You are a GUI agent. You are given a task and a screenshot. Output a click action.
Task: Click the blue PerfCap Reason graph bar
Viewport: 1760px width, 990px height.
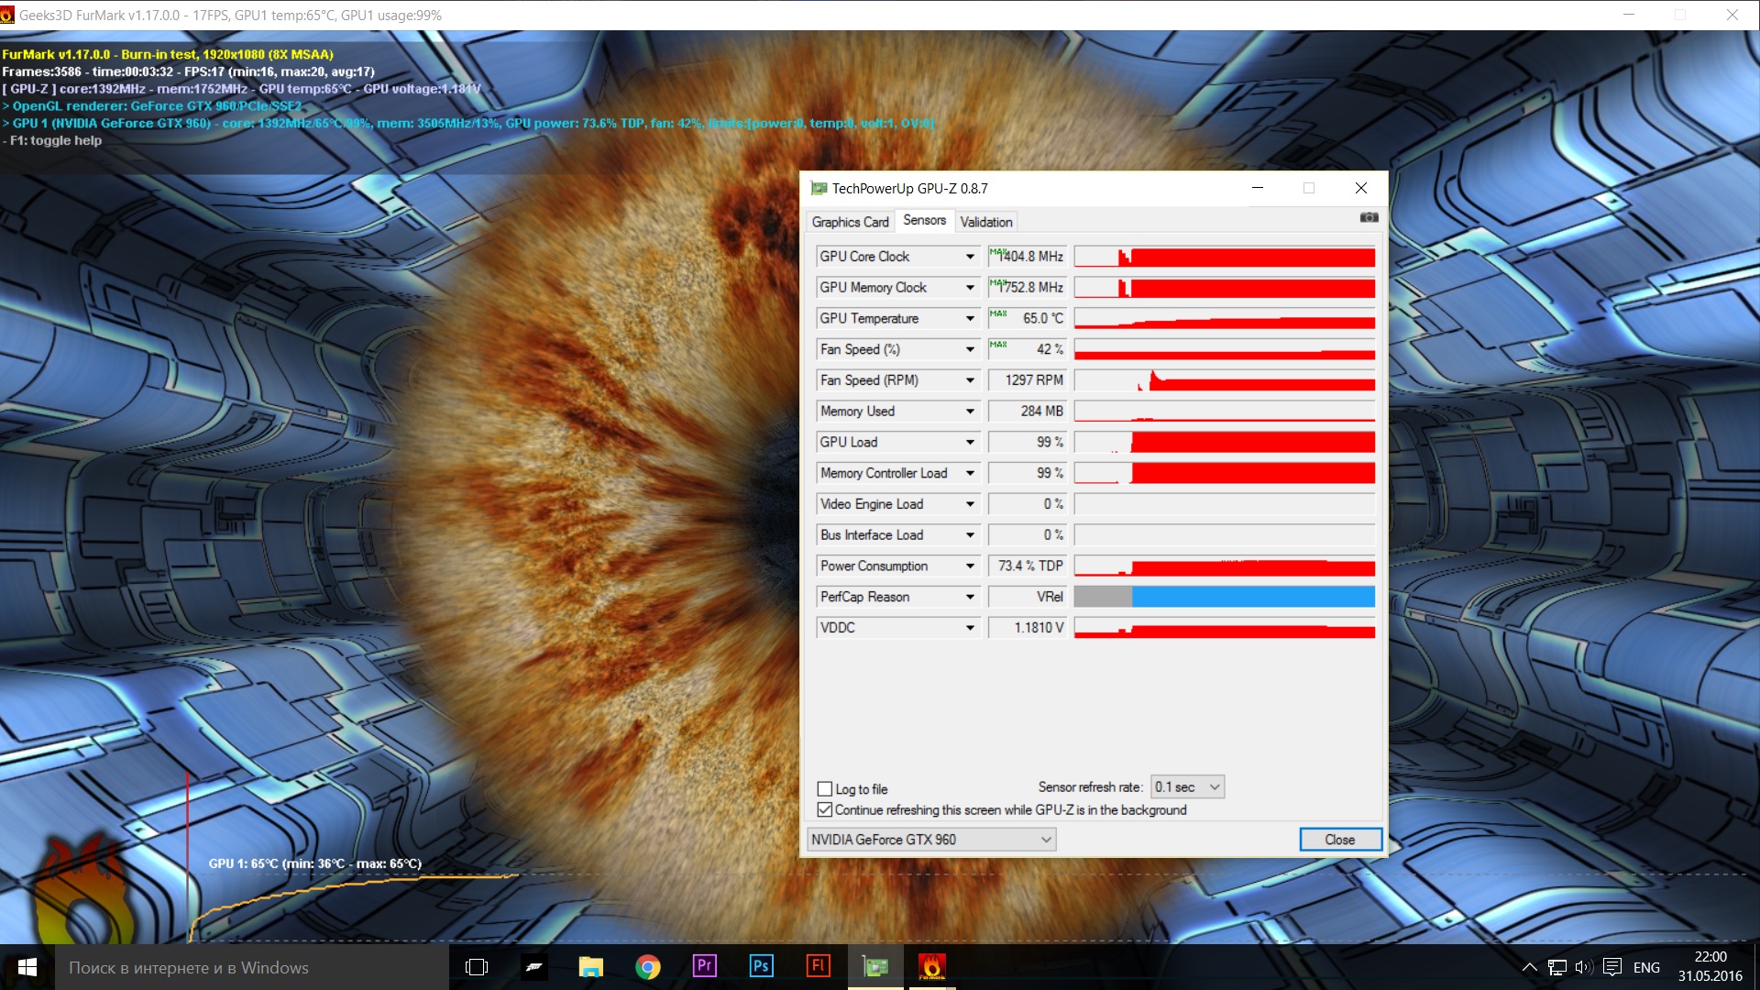(1252, 598)
